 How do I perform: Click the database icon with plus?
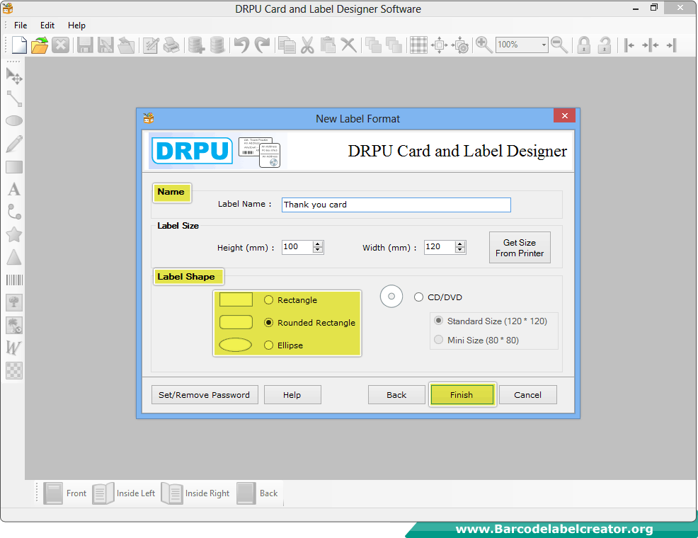196,45
